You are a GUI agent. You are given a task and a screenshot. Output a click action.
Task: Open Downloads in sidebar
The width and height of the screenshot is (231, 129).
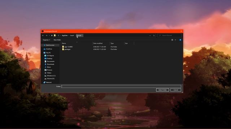pos(51,64)
